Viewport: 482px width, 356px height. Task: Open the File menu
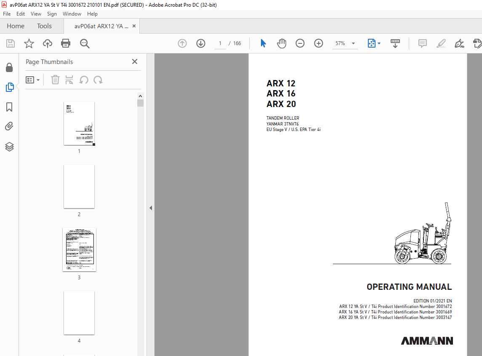[x=7, y=14]
